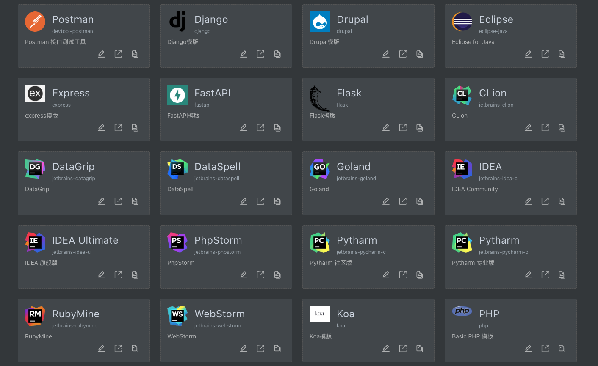Image resolution: width=598 pixels, height=366 pixels.
Task: Open PhpStorm via the external link icon
Action: pyautogui.click(x=260, y=275)
